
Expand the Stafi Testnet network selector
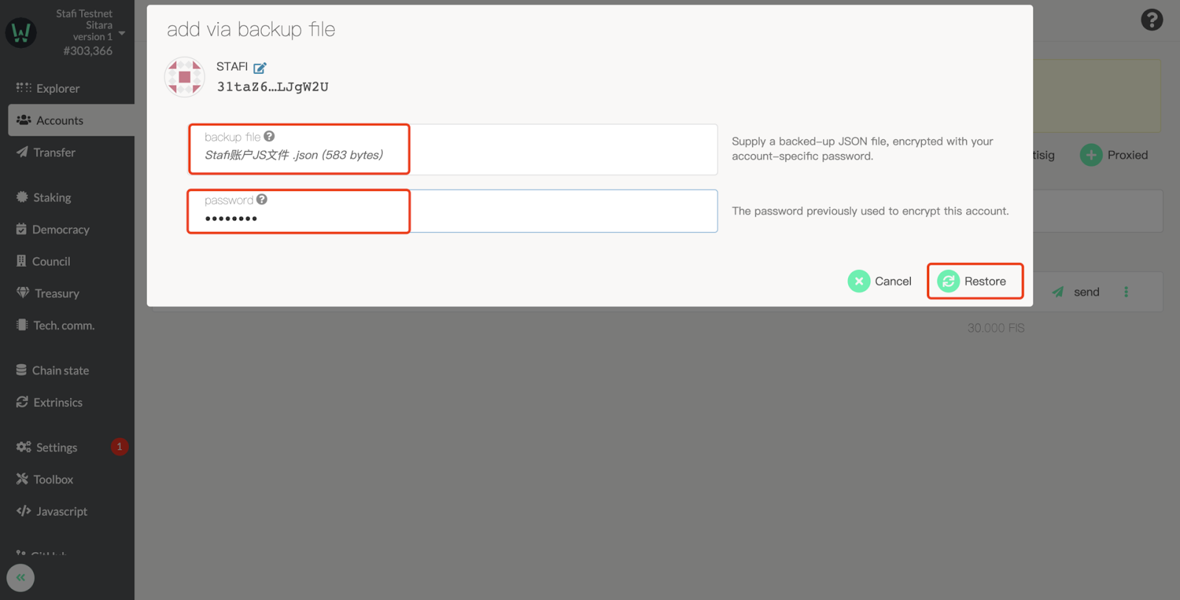(x=122, y=33)
